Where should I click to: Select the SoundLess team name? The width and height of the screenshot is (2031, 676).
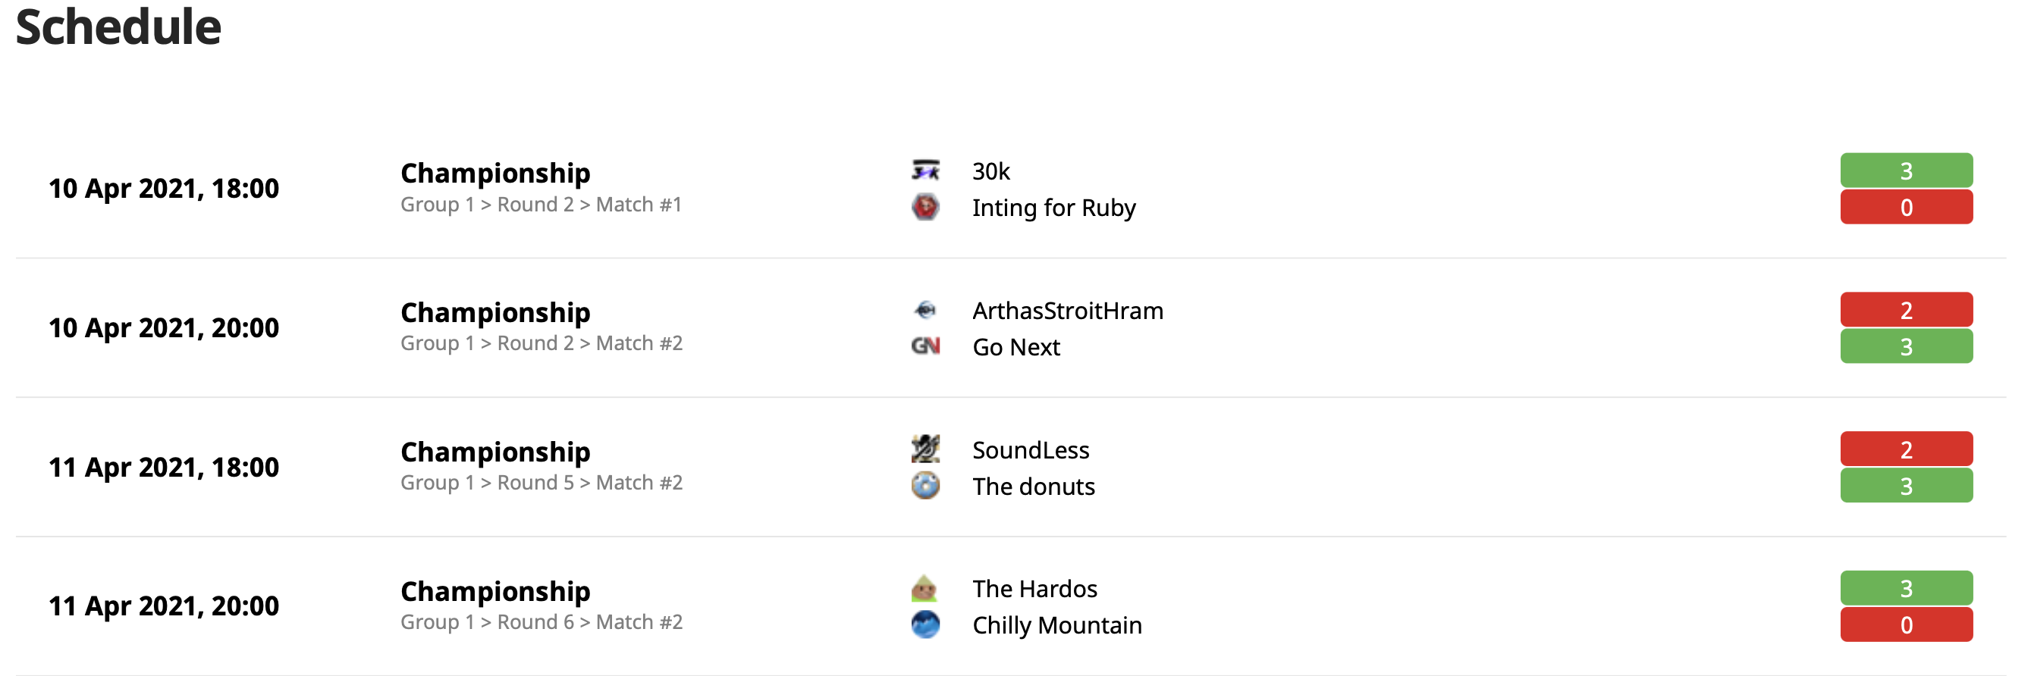tap(1031, 450)
